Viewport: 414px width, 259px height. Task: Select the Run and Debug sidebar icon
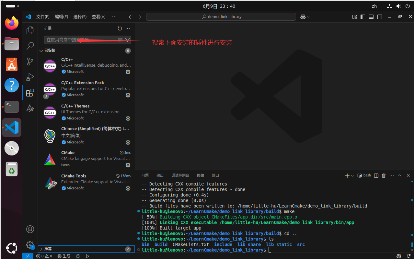pos(30,77)
